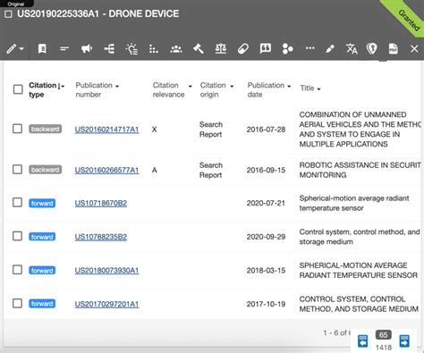Open patent link US20160214717A1
Viewport: 424px width, 353px height.
click(x=106, y=130)
